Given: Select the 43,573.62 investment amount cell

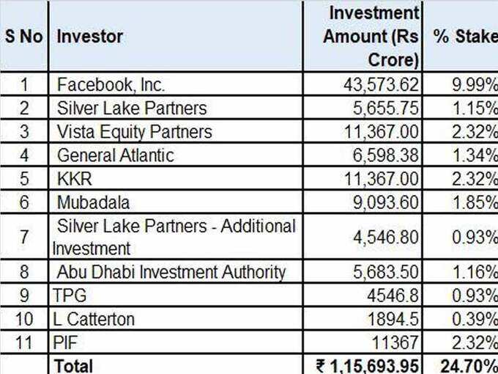Looking at the screenshot, I should pos(363,84).
